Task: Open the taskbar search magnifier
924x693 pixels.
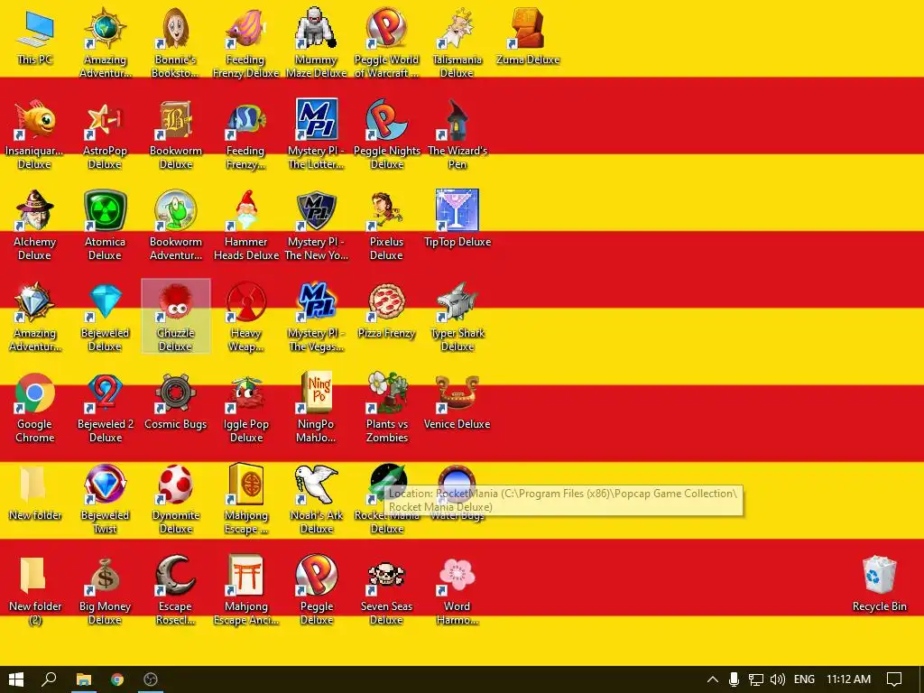Action: (x=49, y=679)
